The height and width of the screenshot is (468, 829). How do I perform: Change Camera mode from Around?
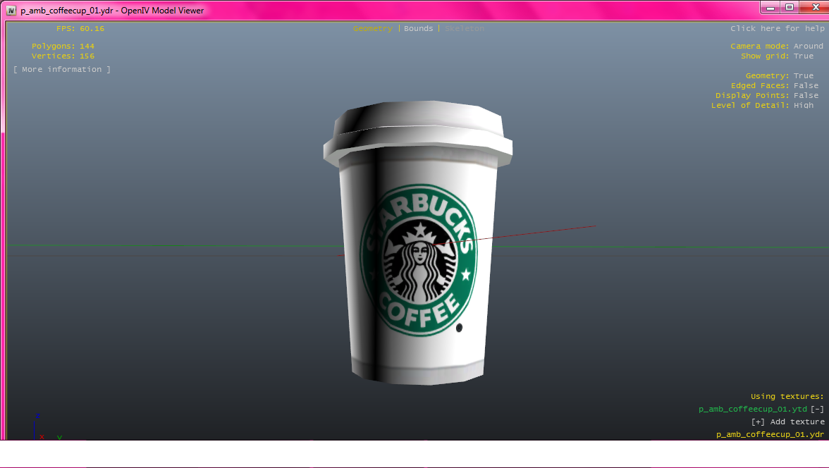808,47
